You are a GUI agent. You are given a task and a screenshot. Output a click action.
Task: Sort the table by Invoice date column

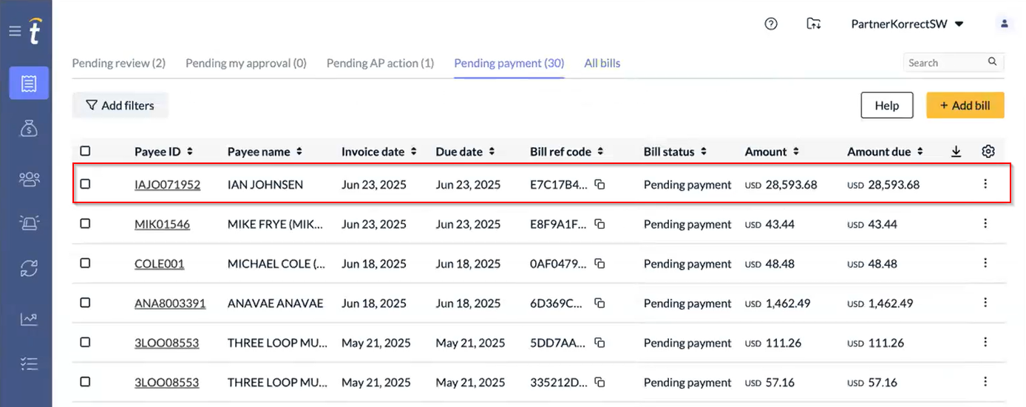pyautogui.click(x=379, y=151)
